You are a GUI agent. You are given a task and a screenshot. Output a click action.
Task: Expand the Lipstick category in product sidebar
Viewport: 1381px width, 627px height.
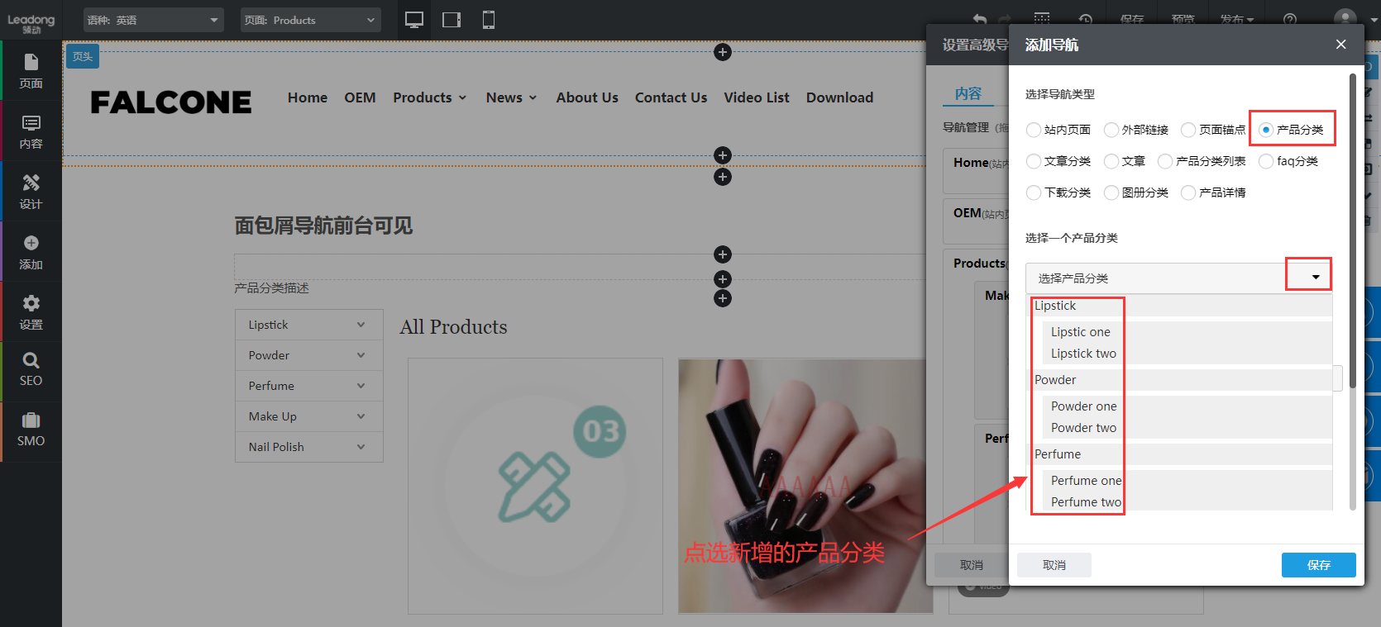361,325
